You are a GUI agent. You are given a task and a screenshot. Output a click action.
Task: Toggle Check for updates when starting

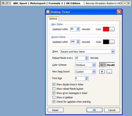tap(54, 102)
